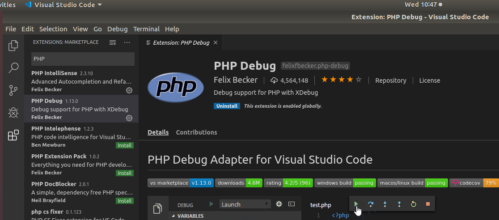
Task: Select php cs fixer in extension list
Action: tap(81, 213)
